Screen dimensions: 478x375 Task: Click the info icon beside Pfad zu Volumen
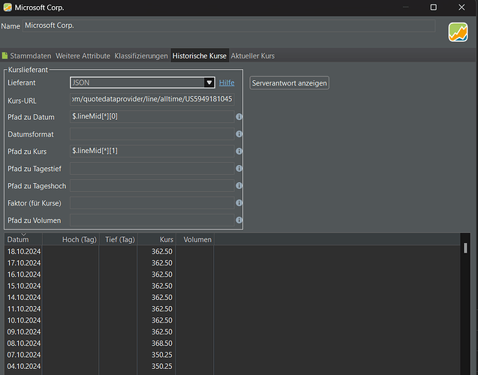[x=239, y=220]
